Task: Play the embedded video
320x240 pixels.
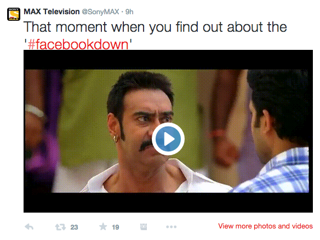Action: click(168, 139)
